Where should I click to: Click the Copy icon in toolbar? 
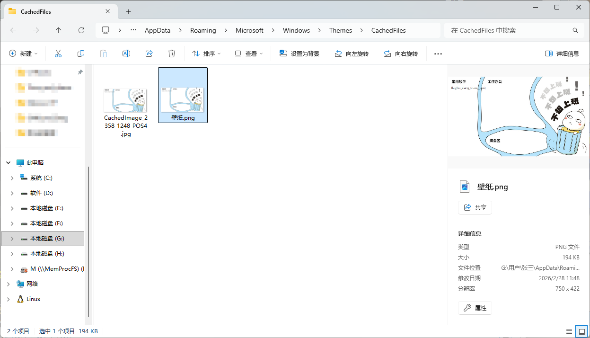(81, 53)
